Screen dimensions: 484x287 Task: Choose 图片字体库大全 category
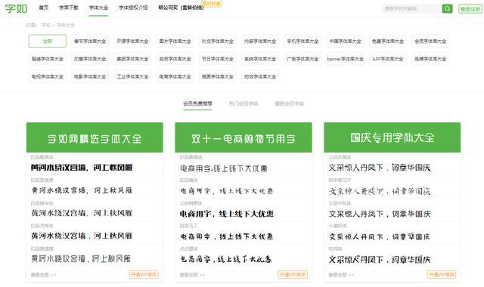point(175,41)
